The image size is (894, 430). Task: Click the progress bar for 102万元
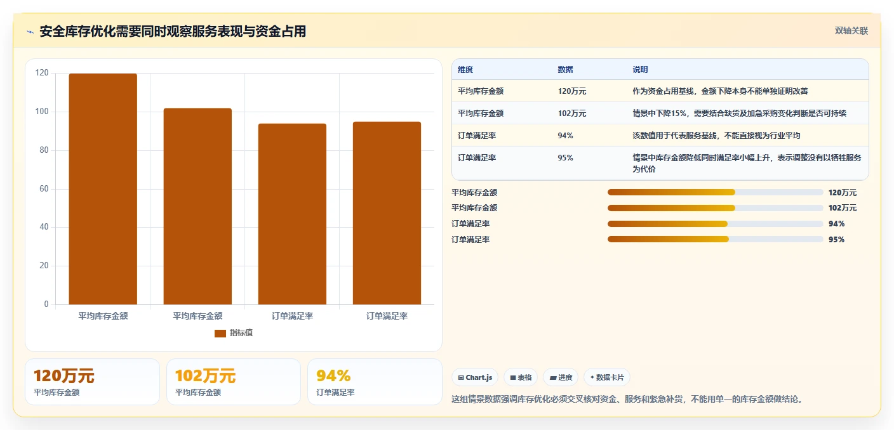715,208
